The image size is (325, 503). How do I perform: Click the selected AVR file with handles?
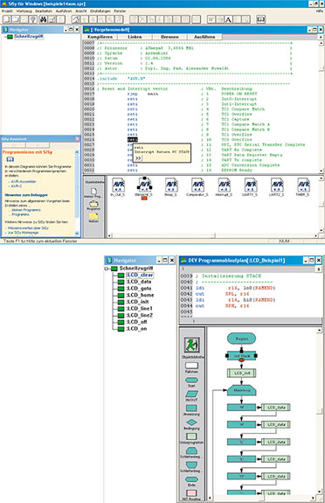[144, 186]
